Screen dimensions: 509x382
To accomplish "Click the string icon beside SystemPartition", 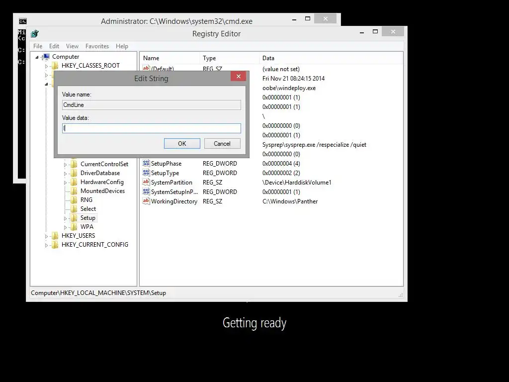I will [x=146, y=182].
